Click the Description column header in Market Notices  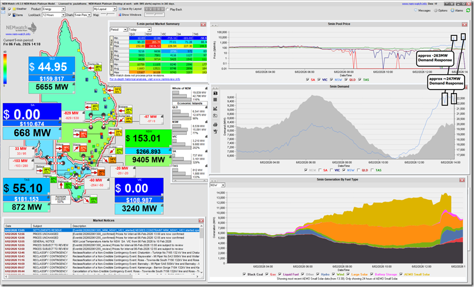pos(136,226)
